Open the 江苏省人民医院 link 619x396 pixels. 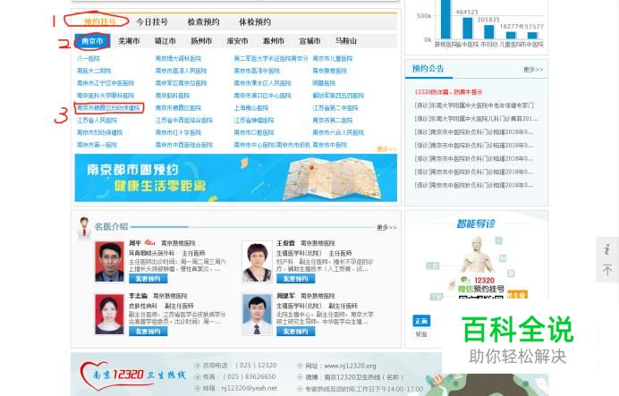98,120
